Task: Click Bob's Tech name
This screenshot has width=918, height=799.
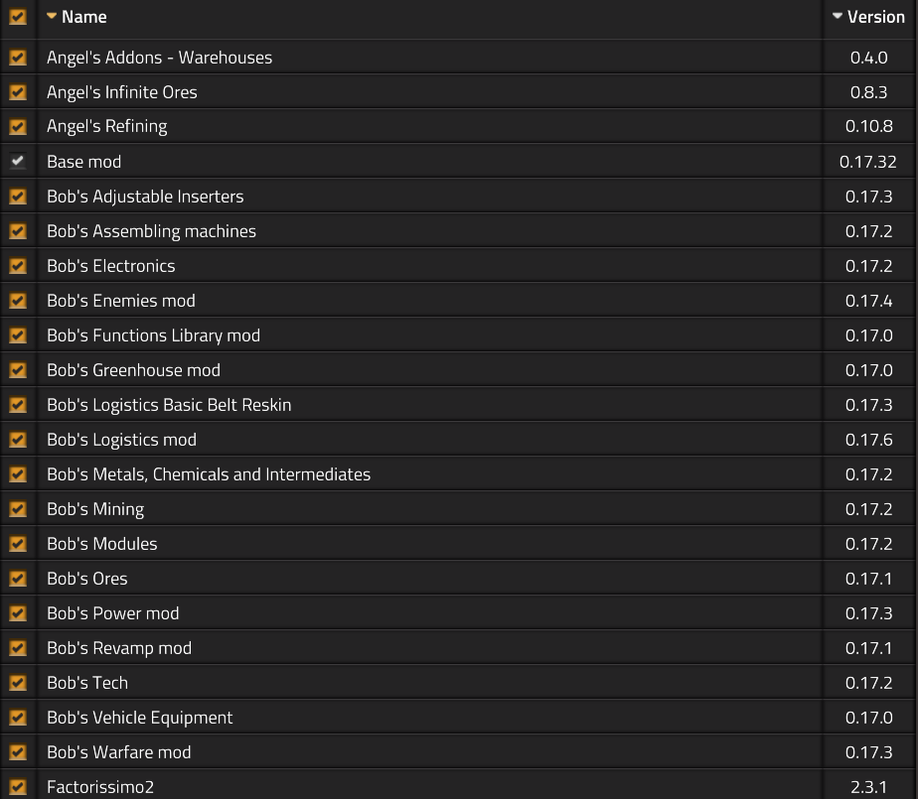Action: pos(87,683)
